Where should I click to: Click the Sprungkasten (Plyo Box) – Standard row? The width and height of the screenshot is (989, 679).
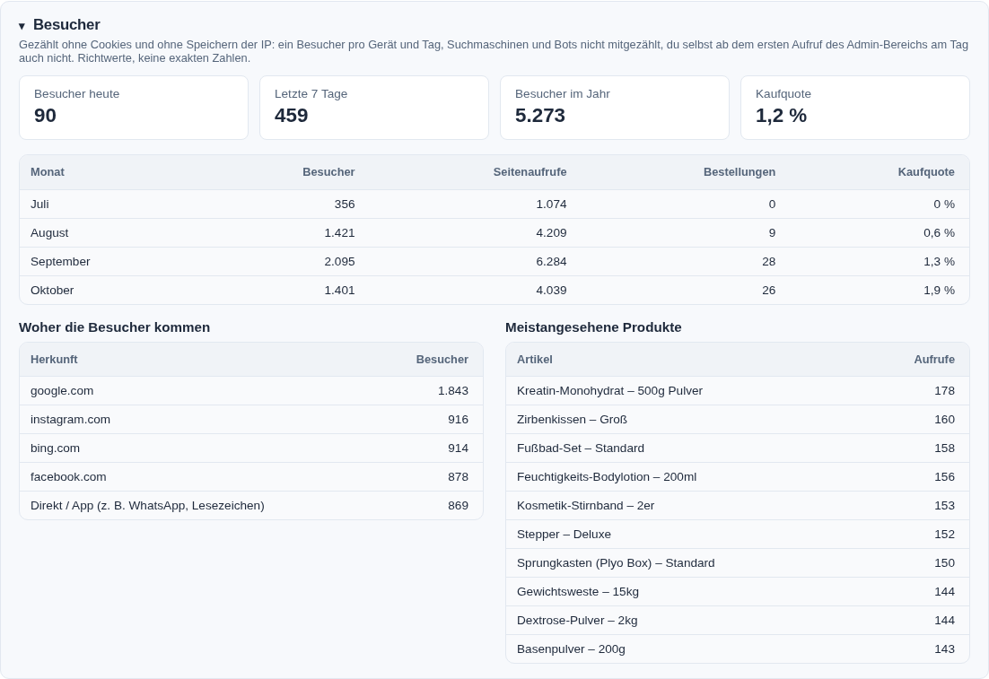click(738, 563)
